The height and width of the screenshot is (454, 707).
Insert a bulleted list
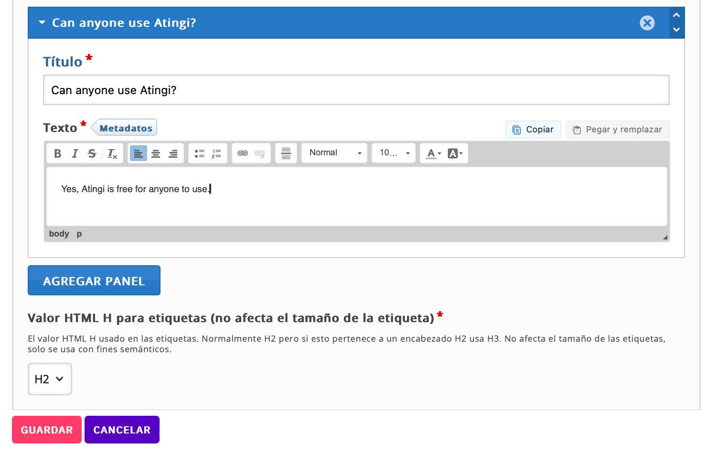[x=199, y=153]
